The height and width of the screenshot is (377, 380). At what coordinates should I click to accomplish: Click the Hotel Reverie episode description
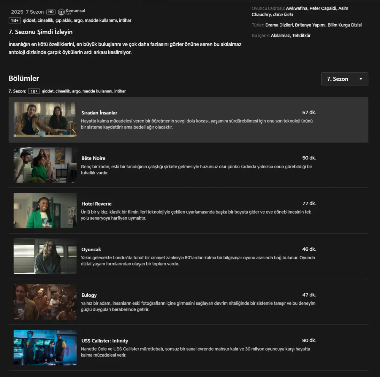pyautogui.click(x=196, y=215)
